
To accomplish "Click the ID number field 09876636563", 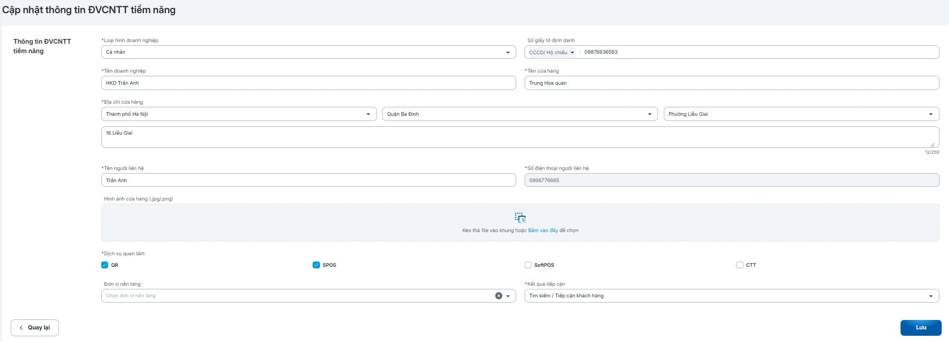I will click(758, 52).
